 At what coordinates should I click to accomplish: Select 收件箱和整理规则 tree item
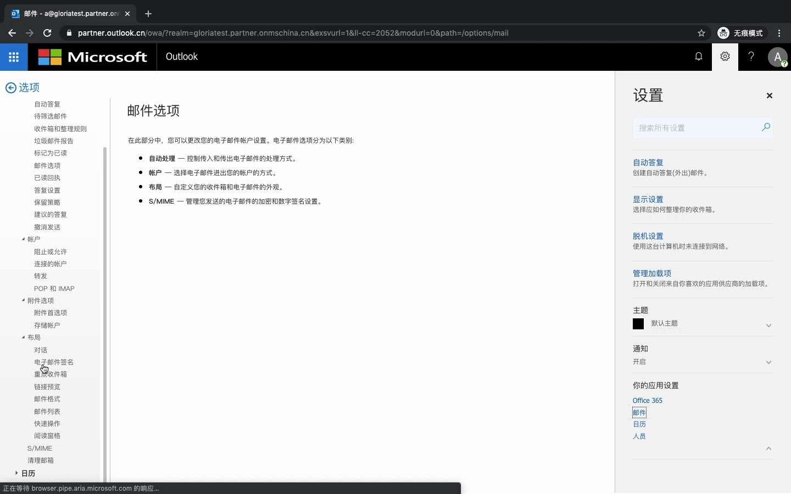[60, 129]
